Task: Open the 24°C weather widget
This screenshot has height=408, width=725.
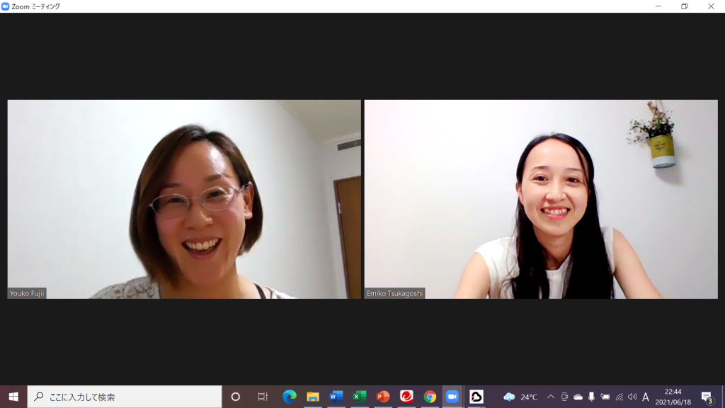Action: 520,397
